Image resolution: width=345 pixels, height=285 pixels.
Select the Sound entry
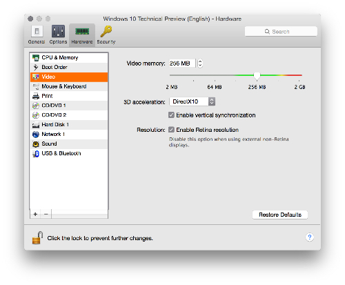pyautogui.click(x=69, y=144)
